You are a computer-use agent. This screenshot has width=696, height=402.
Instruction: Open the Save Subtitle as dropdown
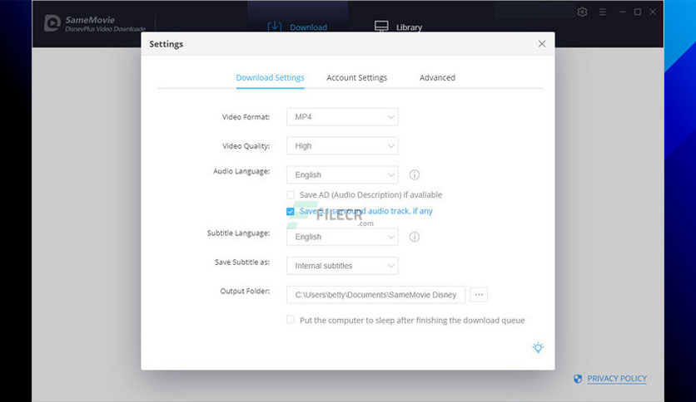(x=342, y=266)
